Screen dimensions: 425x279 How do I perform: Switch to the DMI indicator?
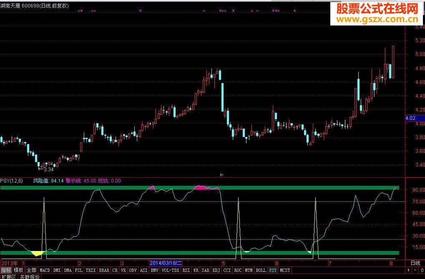[x=57, y=270]
